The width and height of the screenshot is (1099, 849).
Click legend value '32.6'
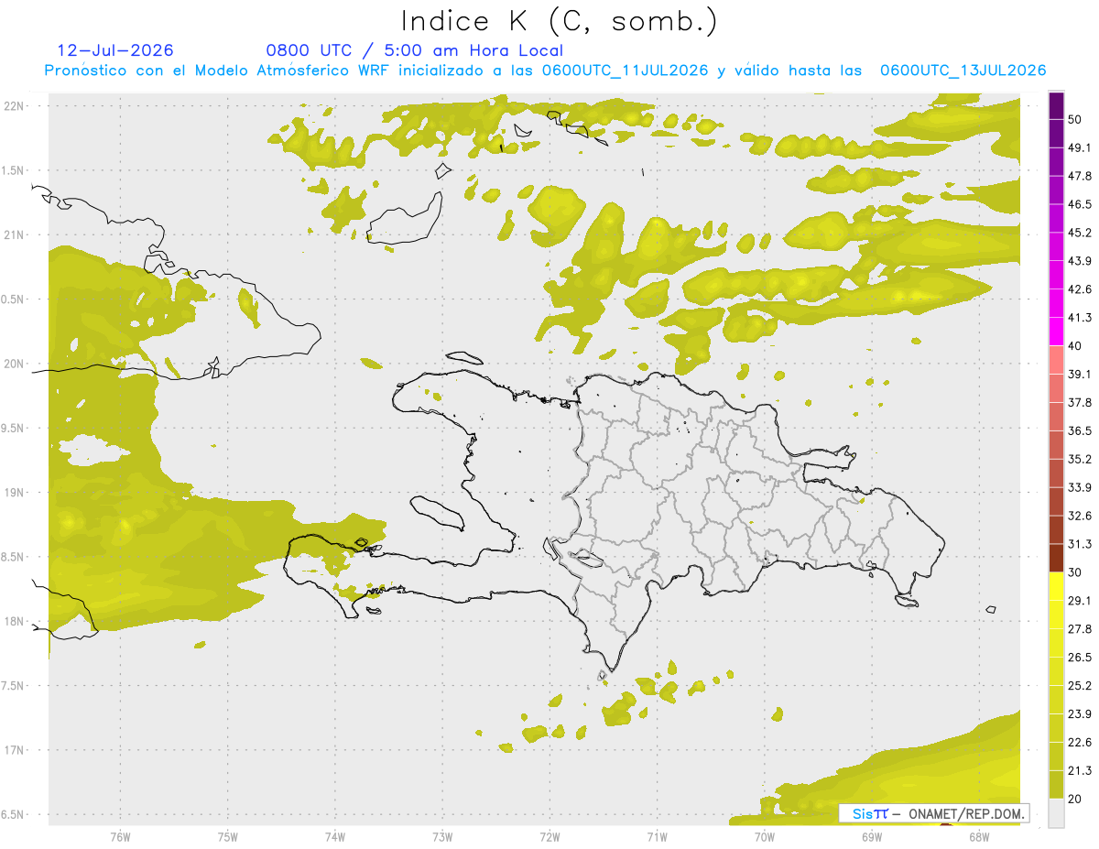(1080, 516)
